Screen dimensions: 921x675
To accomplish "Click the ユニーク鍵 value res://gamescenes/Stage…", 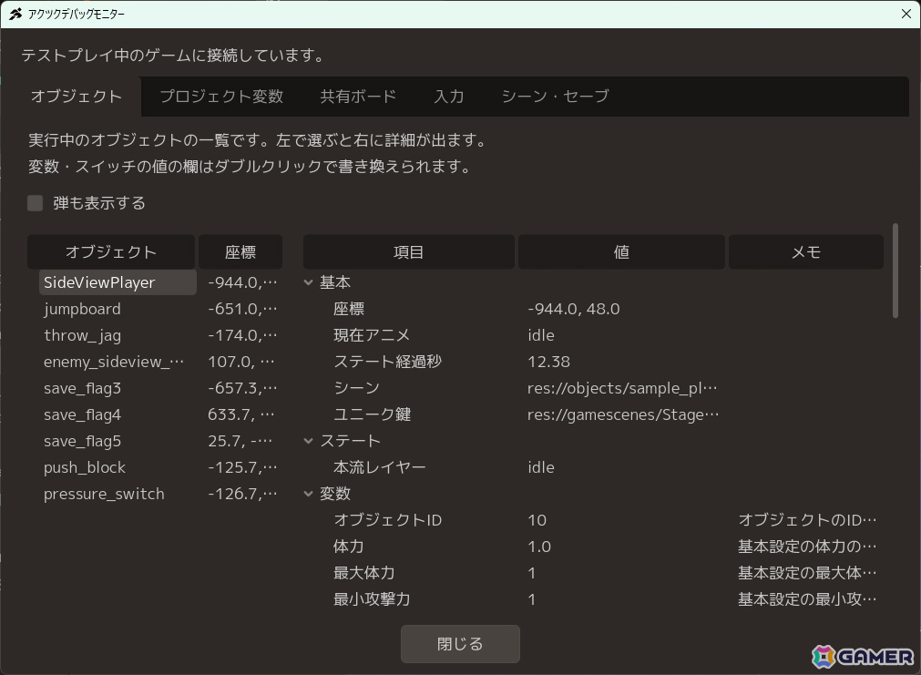I will (623, 414).
